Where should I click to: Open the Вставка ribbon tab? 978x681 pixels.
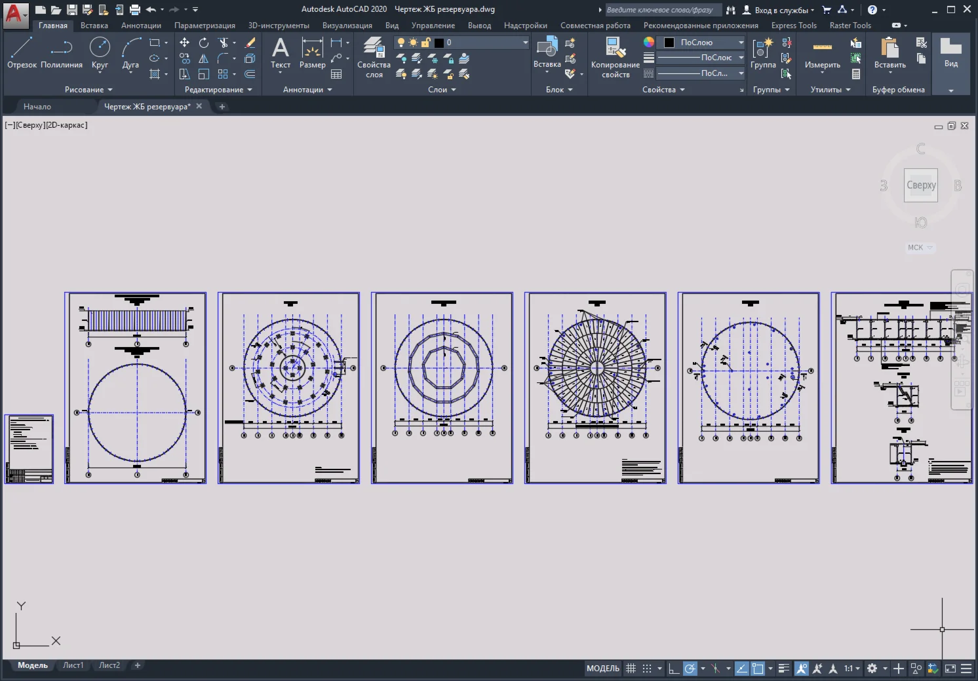pyautogui.click(x=94, y=26)
